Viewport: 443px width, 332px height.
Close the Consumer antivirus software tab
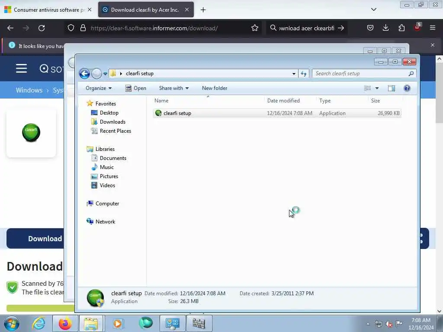pos(90,10)
